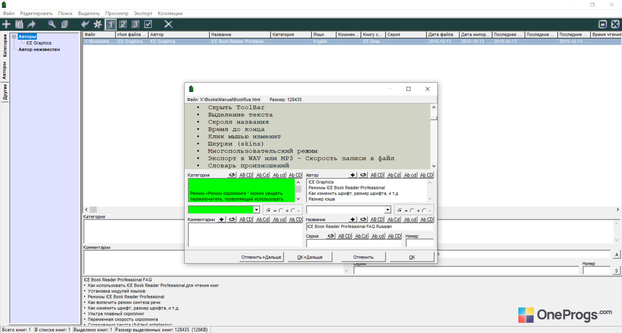The image size is (622, 333).
Task: Open the Экспорт menu
Action: tap(143, 13)
